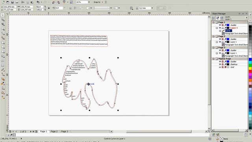Select the Basic Shapes tool in the toolbox
Screen dimensions: 252x142
3,56
